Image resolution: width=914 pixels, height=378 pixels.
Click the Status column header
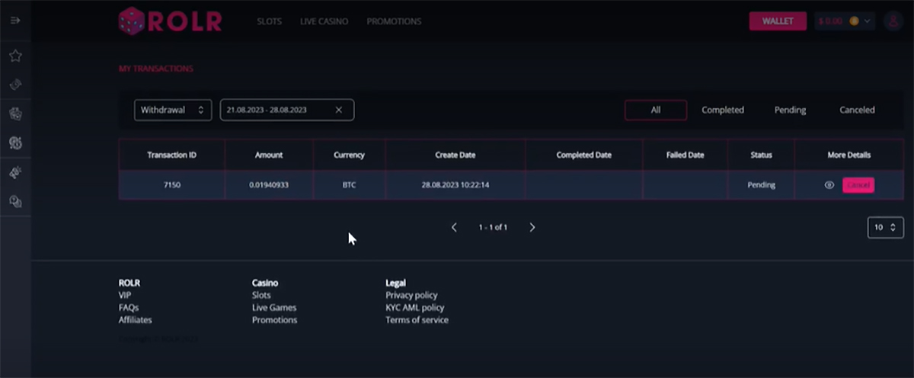[761, 155]
